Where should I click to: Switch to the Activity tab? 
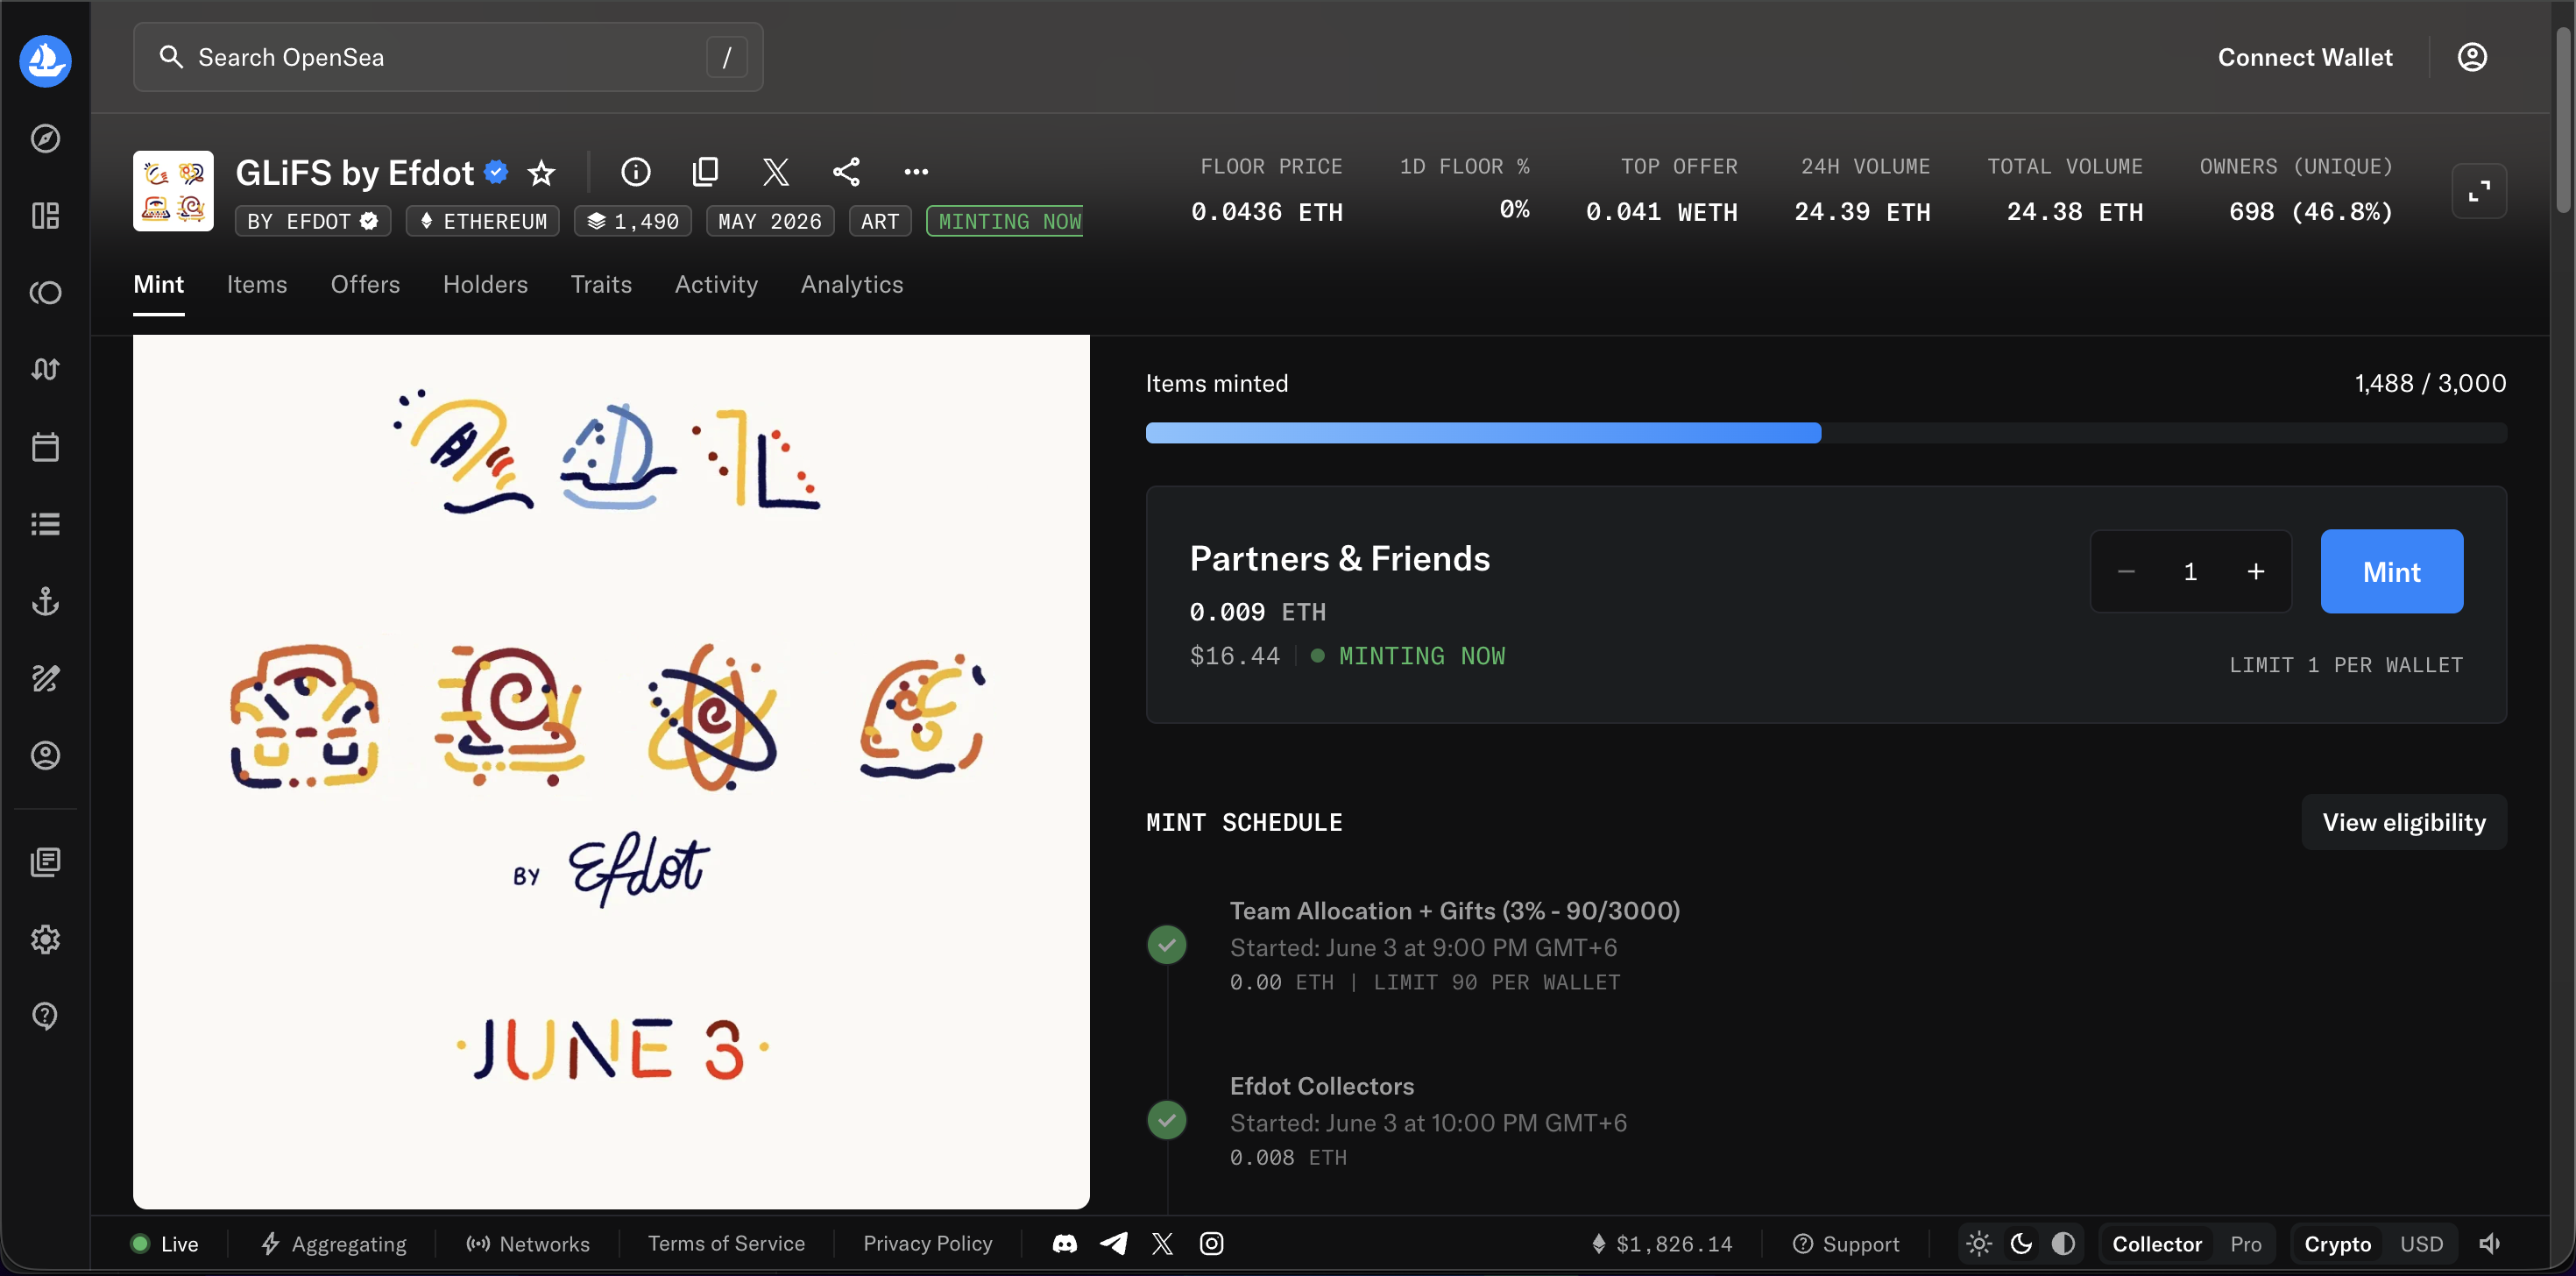716,284
